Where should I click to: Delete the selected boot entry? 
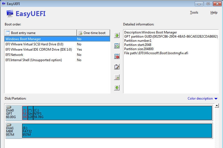[117, 56]
